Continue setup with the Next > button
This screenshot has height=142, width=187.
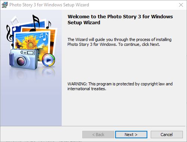pyautogui.click(x=131, y=135)
